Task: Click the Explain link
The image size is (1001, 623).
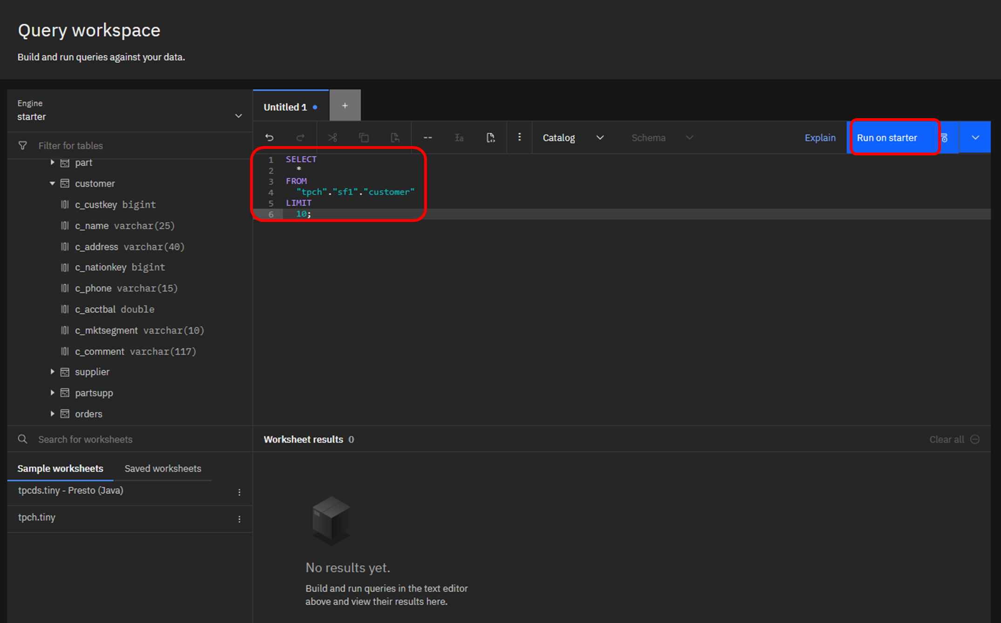Action: 819,138
